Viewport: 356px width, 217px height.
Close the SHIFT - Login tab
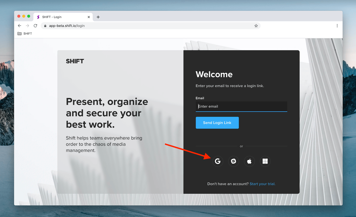pos(89,17)
